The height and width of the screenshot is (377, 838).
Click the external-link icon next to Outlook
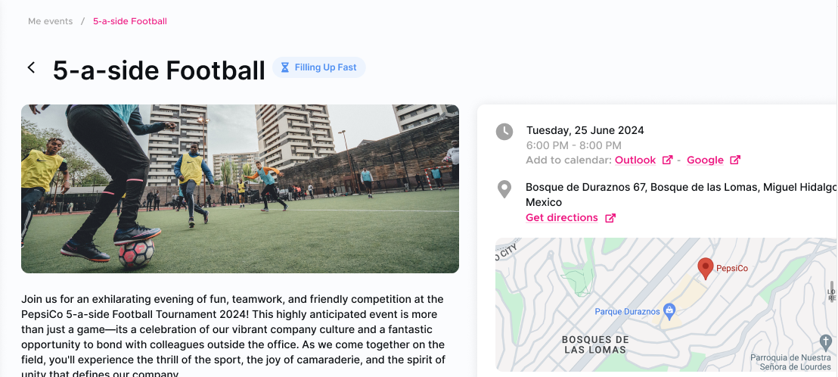[667, 160]
